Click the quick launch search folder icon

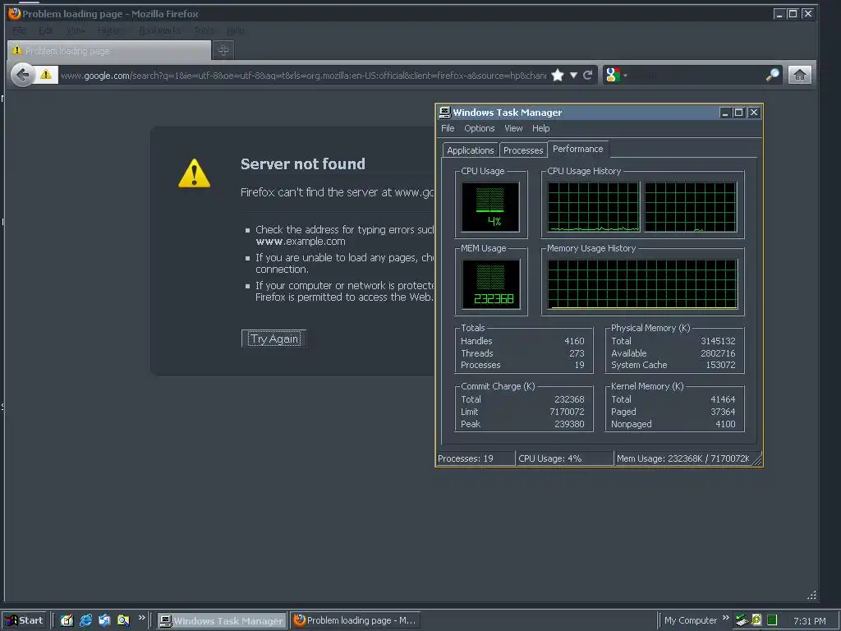pos(123,620)
